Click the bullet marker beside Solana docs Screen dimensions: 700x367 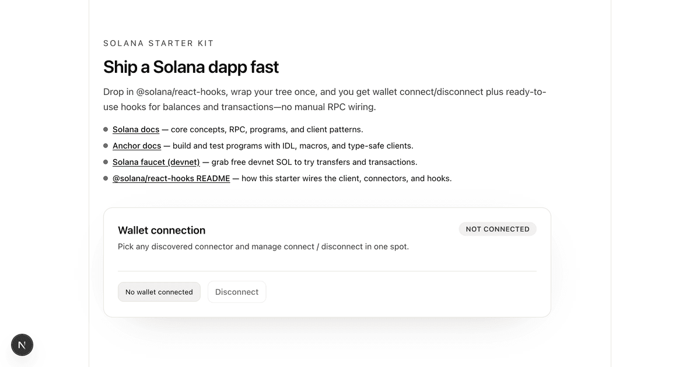tap(106, 129)
